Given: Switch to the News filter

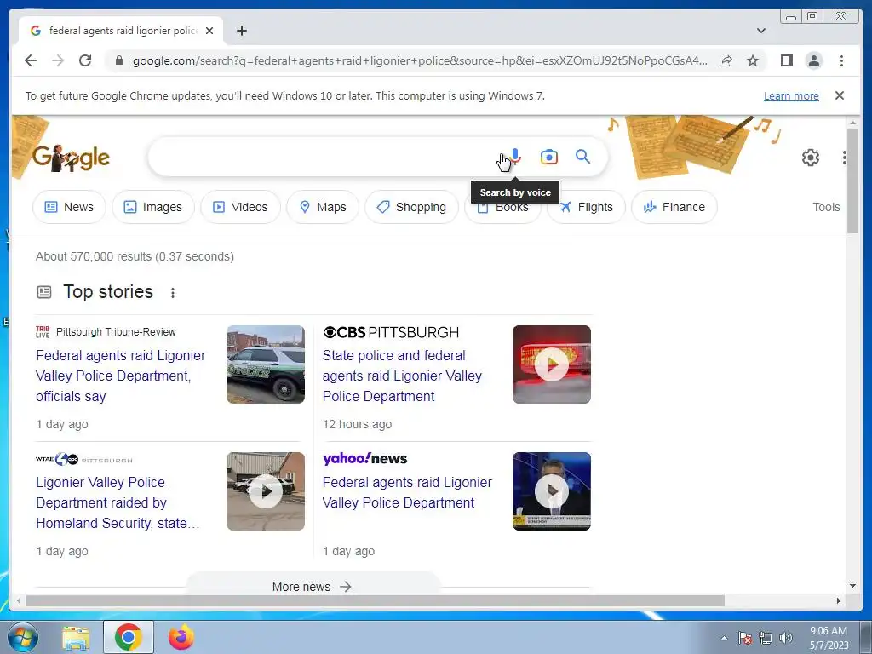Looking at the screenshot, I should 69,207.
